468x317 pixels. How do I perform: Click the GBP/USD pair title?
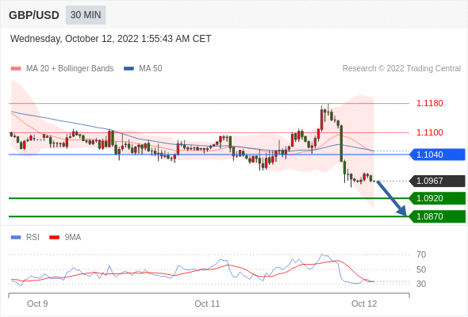tap(34, 15)
